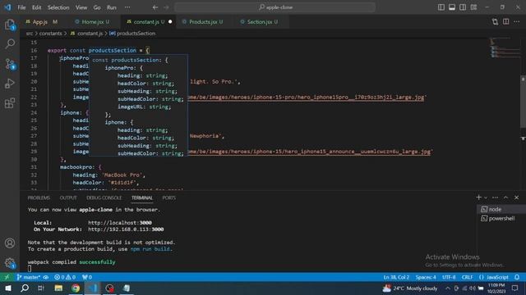Image resolution: width=526 pixels, height=295 pixels.
Task: Toggle secondary side bar layout icon
Action: point(463,7)
